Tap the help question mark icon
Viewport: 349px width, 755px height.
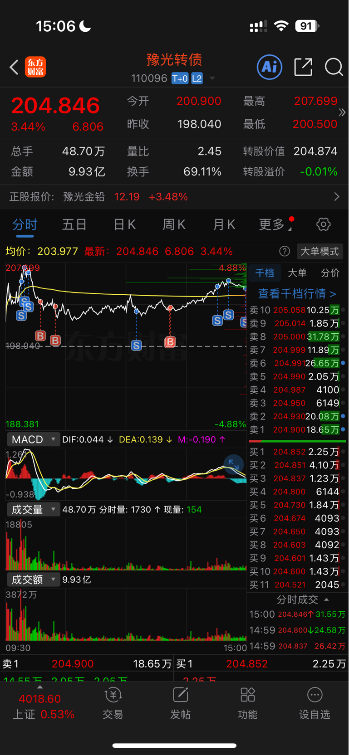(x=285, y=251)
